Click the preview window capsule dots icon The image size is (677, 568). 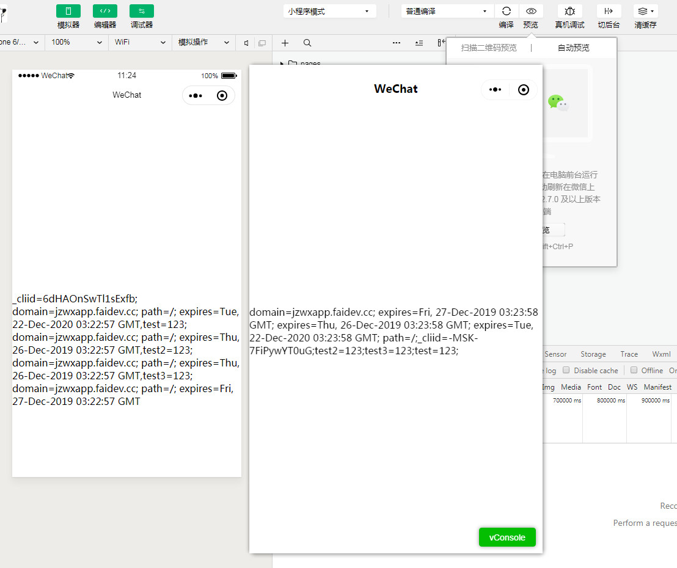coord(496,90)
